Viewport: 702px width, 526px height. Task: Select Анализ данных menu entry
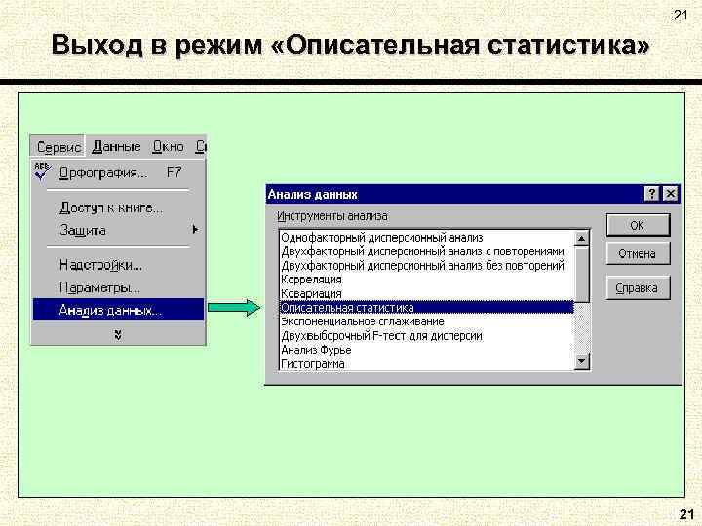coord(119,310)
